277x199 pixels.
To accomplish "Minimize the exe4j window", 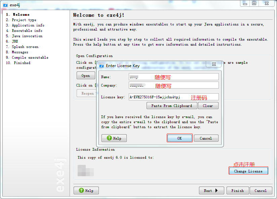I will coord(245,4).
